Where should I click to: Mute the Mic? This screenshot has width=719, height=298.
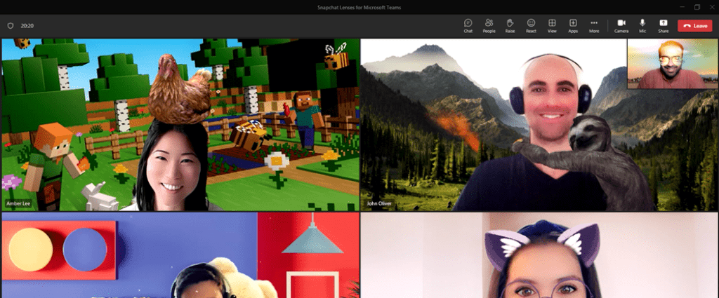(x=642, y=26)
